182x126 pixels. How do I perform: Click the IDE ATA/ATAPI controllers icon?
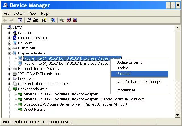15,74
